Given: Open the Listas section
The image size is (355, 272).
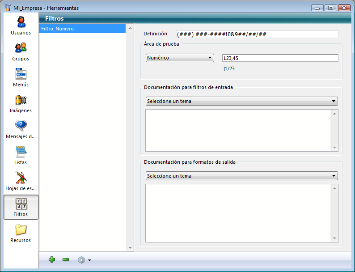Looking at the screenshot, I should tap(21, 155).
